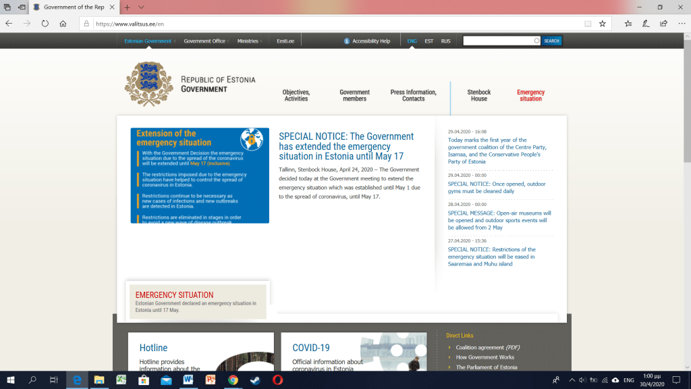The image size is (691, 389).
Task: Expand the Government Office dropdown menu
Action: coord(206,41)
